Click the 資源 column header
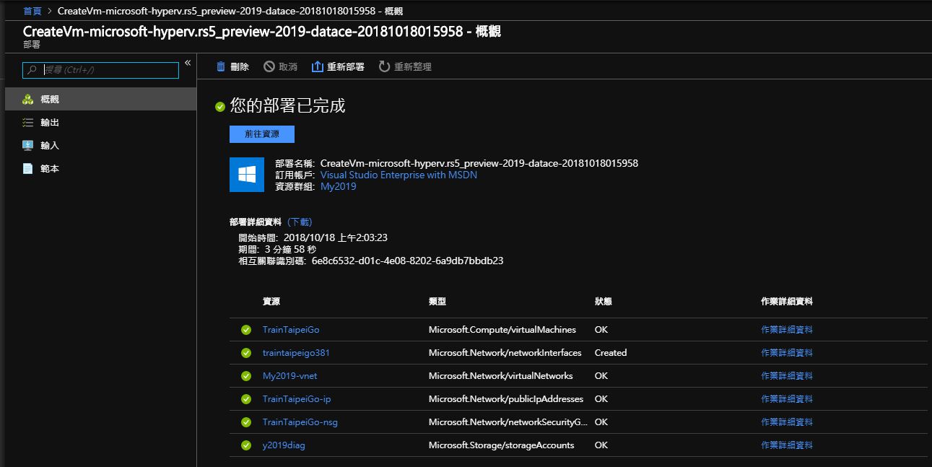The width and height of the screenshot is (932, 467). click(x=271, y=302)
